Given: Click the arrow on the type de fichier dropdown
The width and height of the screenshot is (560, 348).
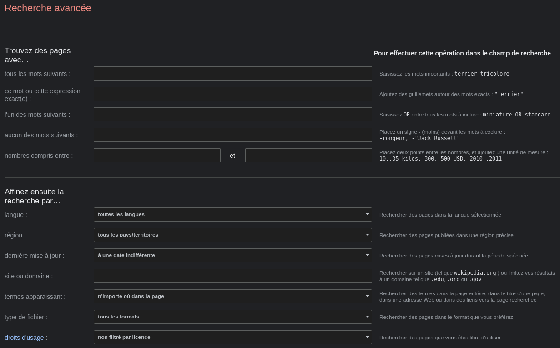Looking at the screenshot, I should pos(367,317).
